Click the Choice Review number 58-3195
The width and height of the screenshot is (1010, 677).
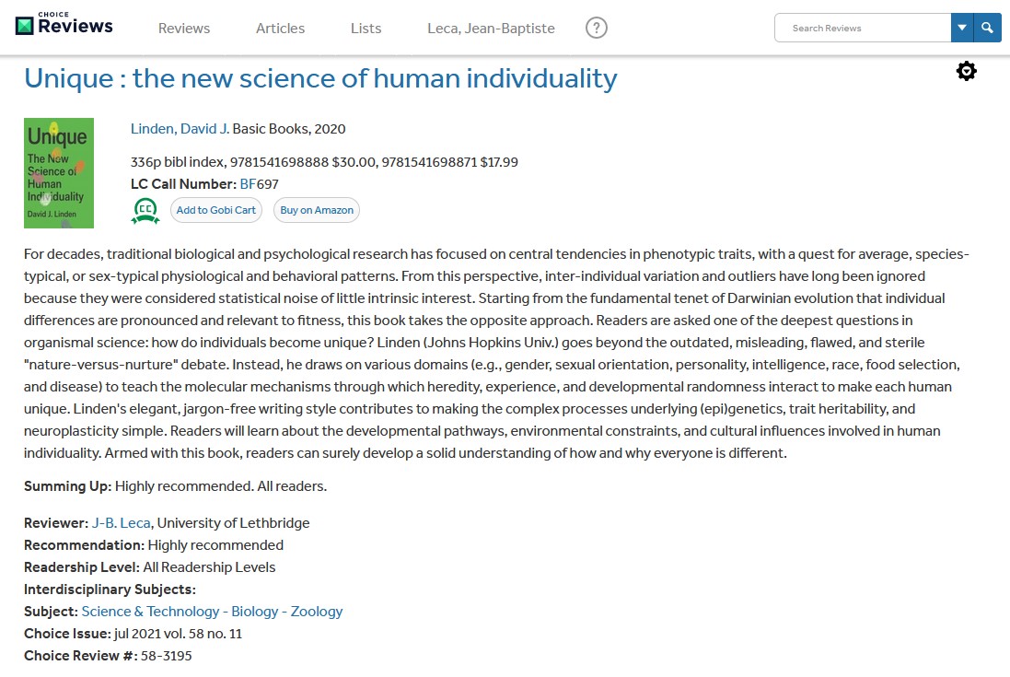pyautogui.click(x=166, y=656)
